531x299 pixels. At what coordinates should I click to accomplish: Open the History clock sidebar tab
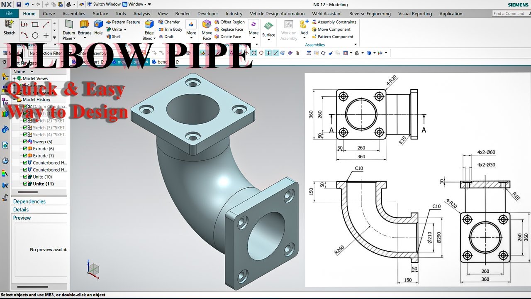pyautogui.click(x=5, y=161)
